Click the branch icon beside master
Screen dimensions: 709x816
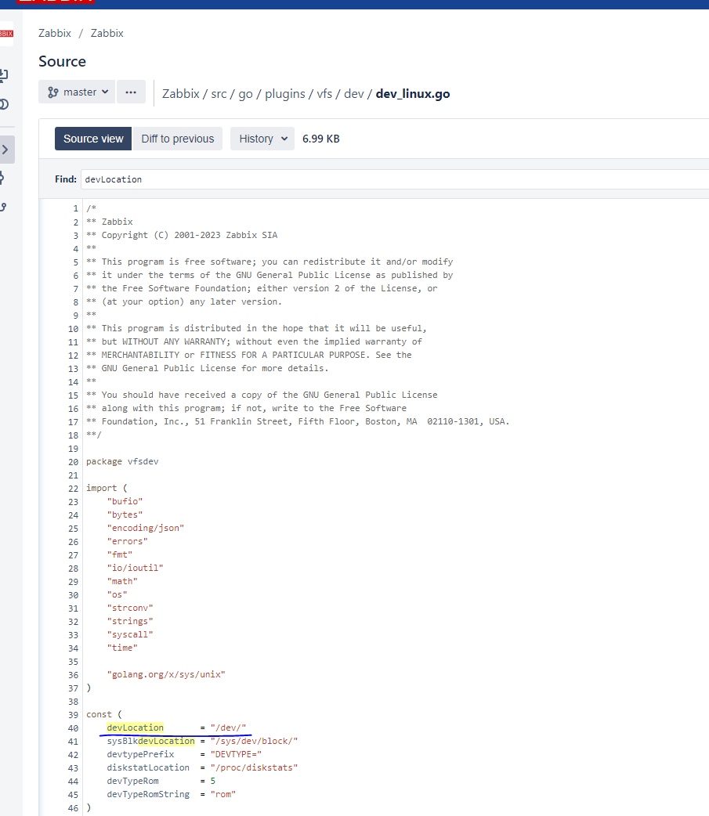pos(52,92)
